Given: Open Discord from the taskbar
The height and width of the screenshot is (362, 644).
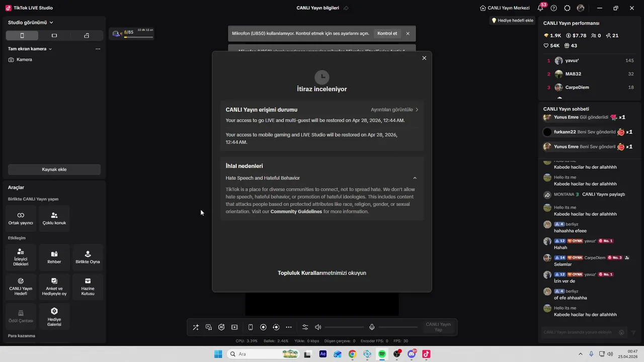Looking at the screenshot, I should coord(412,354).
